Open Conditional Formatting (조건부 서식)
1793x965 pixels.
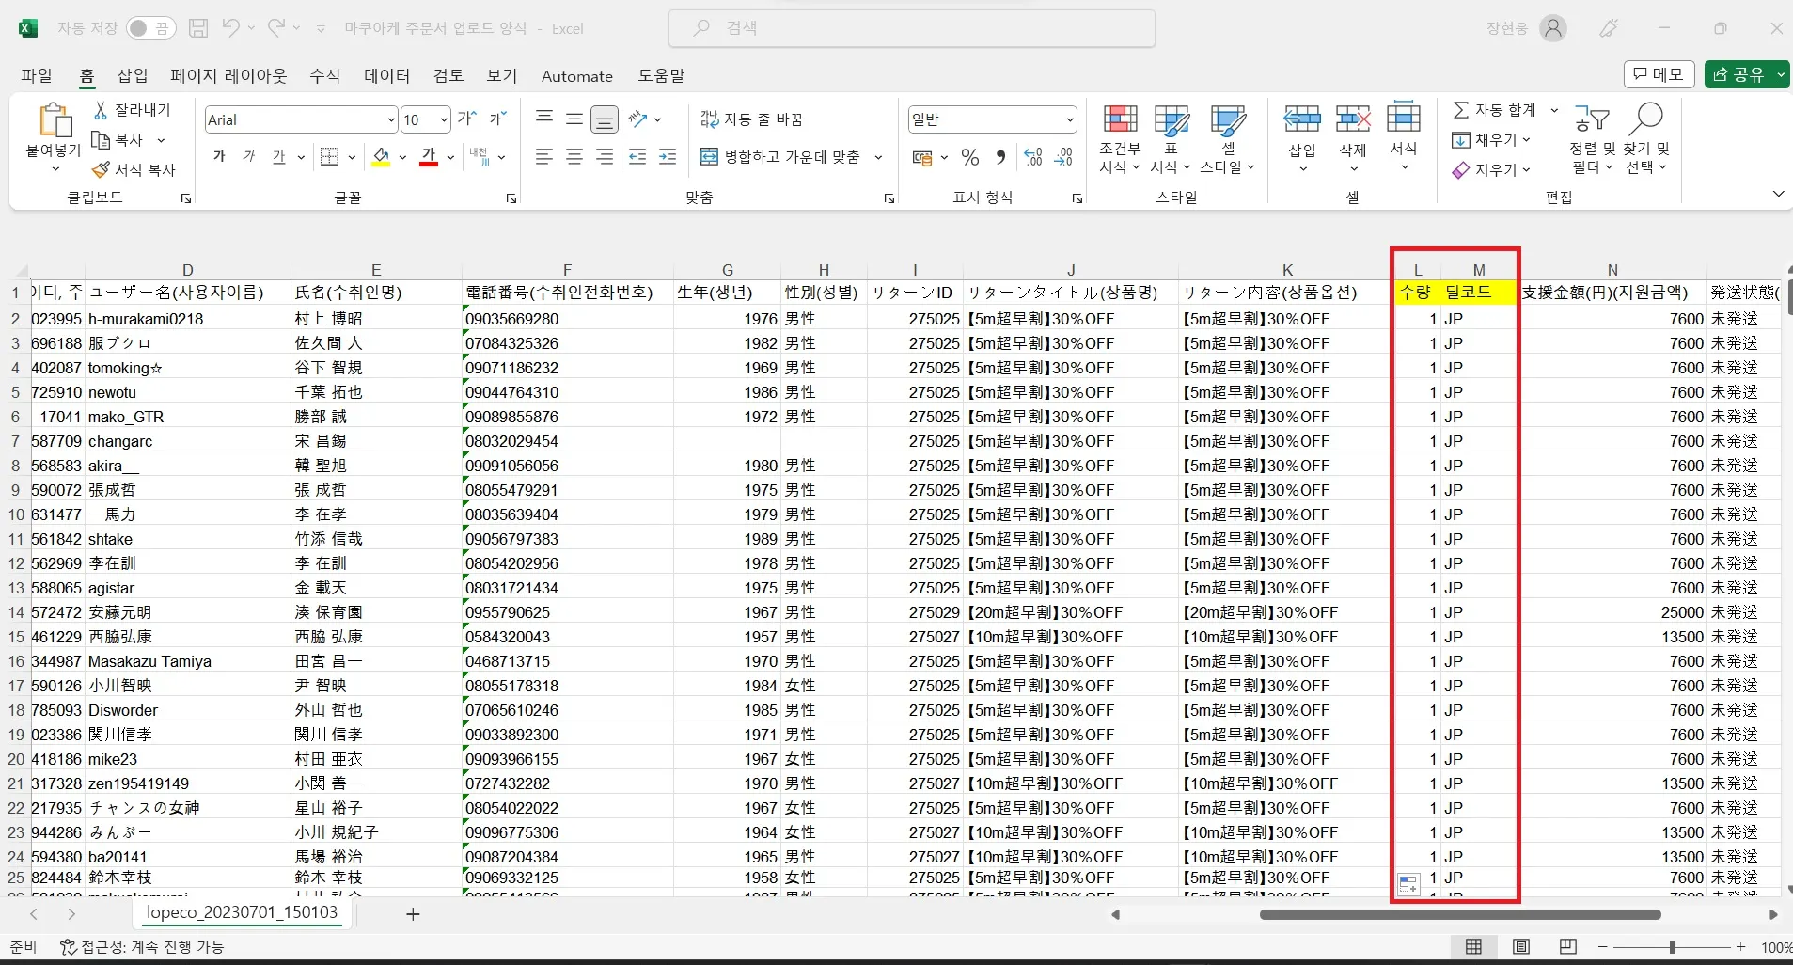(x=1120, y=139)
